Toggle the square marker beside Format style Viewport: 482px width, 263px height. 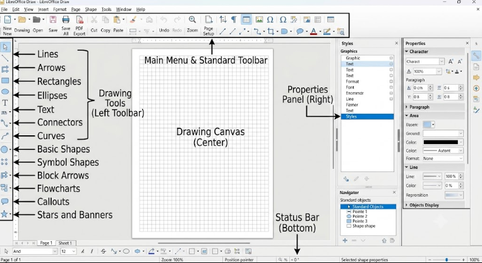(391, 82)
